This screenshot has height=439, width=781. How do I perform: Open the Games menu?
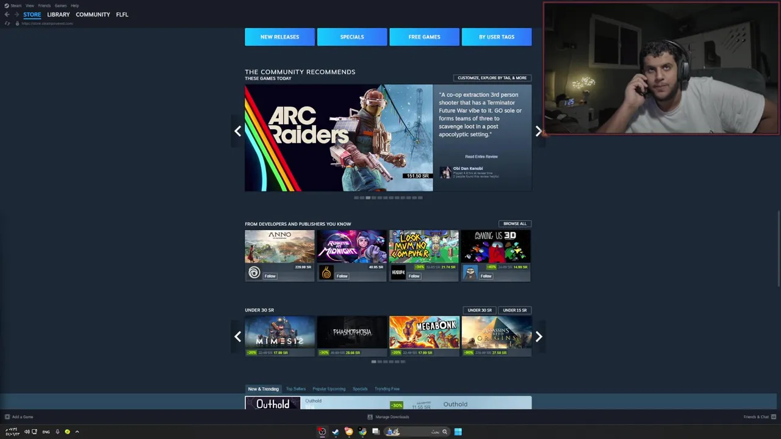point(60,5)
